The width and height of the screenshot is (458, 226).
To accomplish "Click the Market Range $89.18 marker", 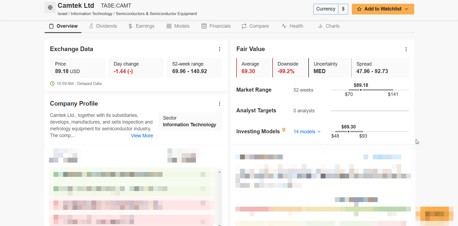I will point(361,90).
